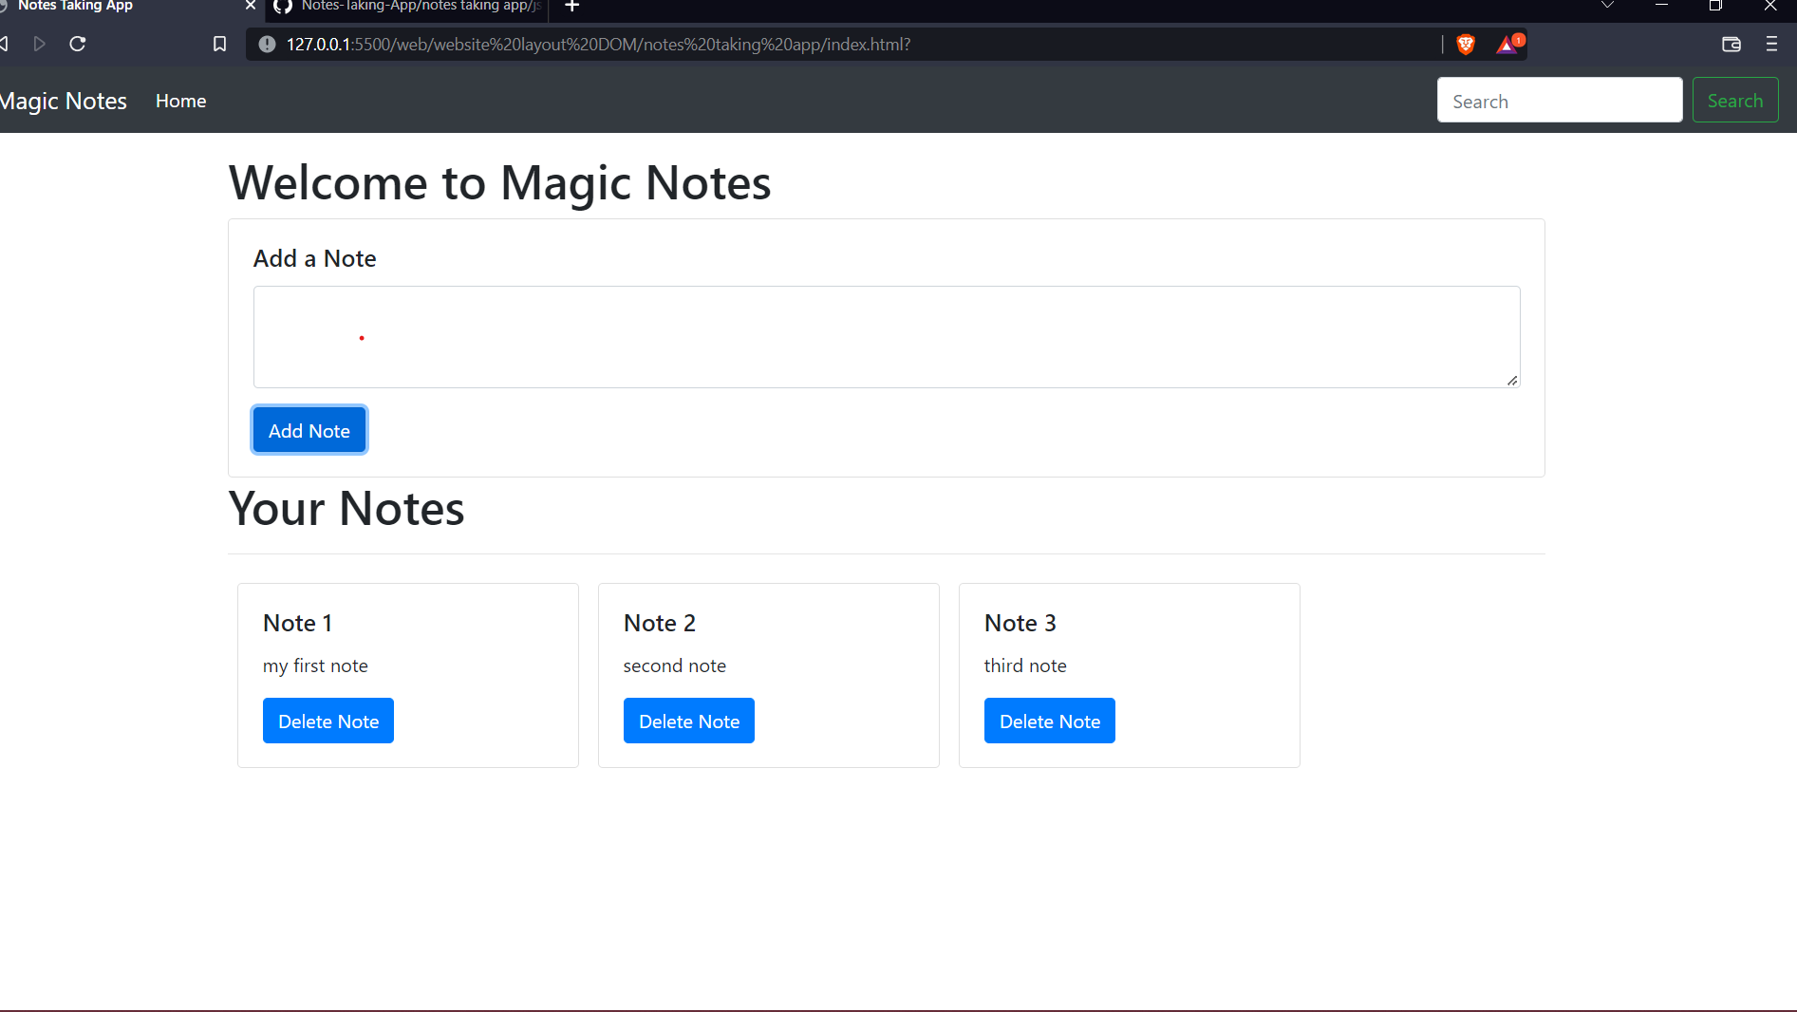Click the browser back arrow

pos(5,44)
